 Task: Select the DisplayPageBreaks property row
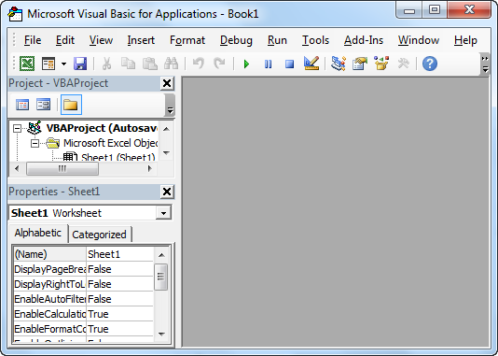click(x=84, y=269)
